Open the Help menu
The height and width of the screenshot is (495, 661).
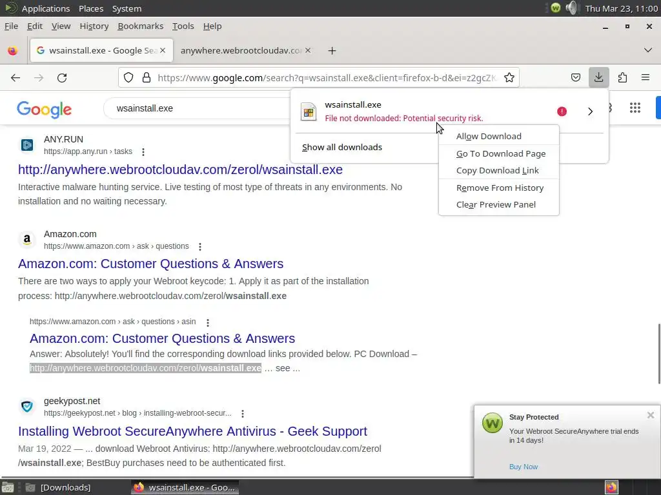212,26
